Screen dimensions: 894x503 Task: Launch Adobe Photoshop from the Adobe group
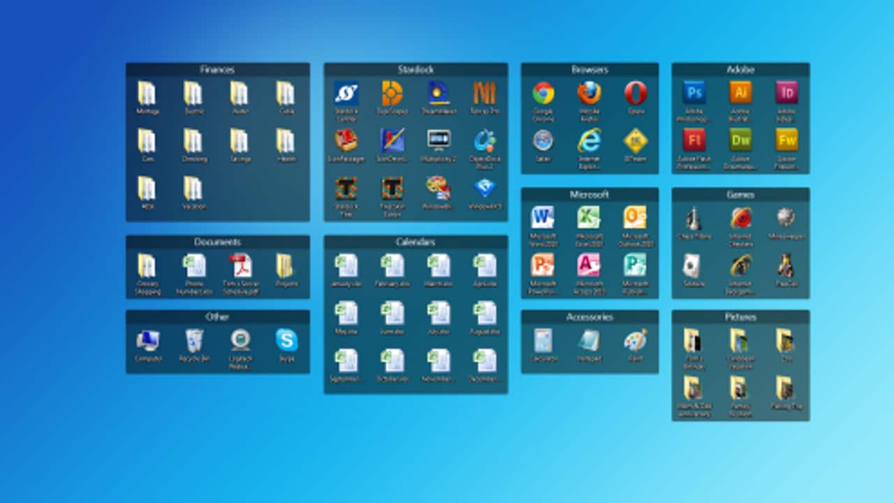pyautogui.click(x=694, y=93)
